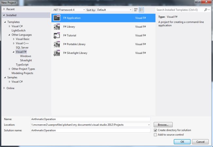The height and width of the screenshot is (147, 213).
Task: Expand the Recent section
Action: click(x=4, y=9)
